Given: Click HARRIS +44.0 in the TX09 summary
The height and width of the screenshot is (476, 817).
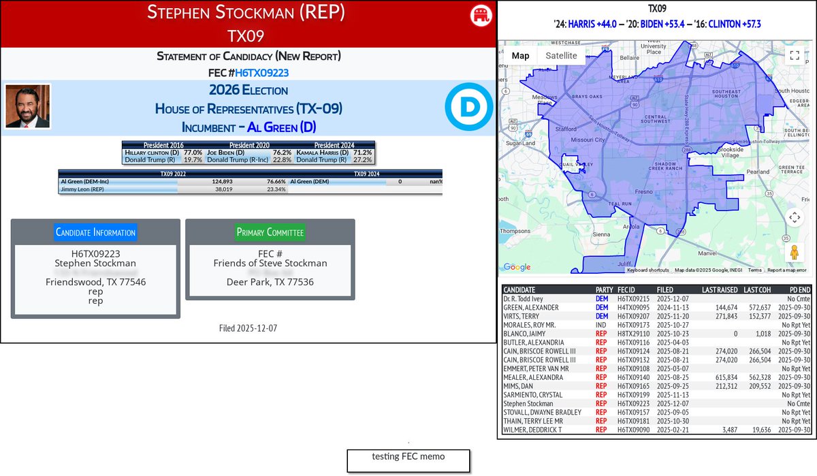Looking at the screenshot, I should coord(594,24).
